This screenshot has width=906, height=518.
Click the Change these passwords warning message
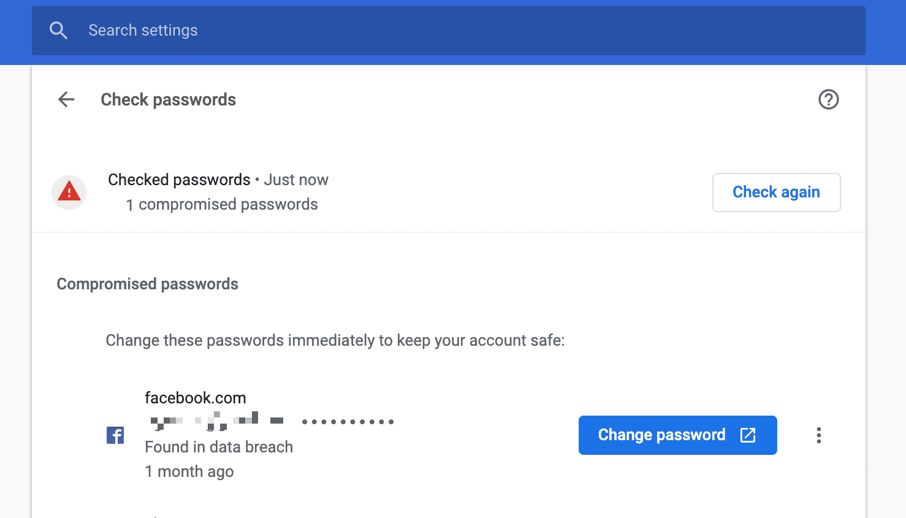[x=335, y=340]
